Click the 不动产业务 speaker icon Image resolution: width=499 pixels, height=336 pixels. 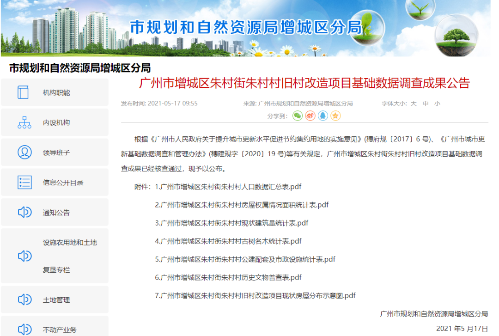point(24,330)
